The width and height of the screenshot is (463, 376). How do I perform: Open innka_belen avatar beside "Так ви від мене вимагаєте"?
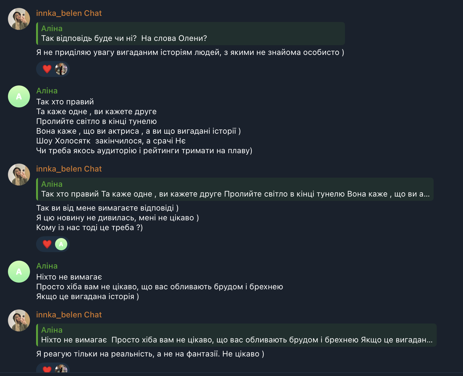click(19, 175)
